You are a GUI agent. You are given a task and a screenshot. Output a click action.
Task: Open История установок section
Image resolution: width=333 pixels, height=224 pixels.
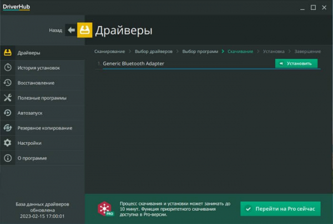point(43,67)
